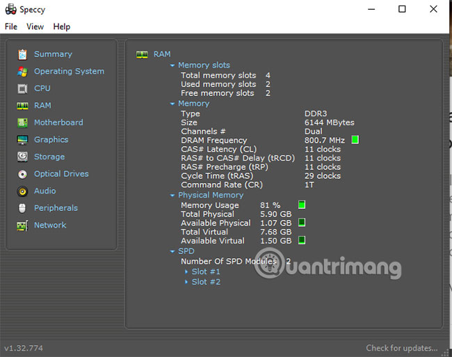This screenshot has width=452, height=357.
Task: Open the File menu
Action: coord(11,26)
